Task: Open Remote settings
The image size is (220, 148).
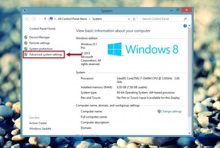Action: pos(40,43)
